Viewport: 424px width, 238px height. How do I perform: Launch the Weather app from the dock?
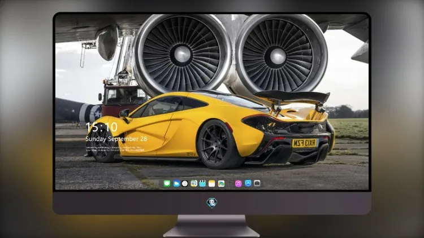tap(176, 183)
